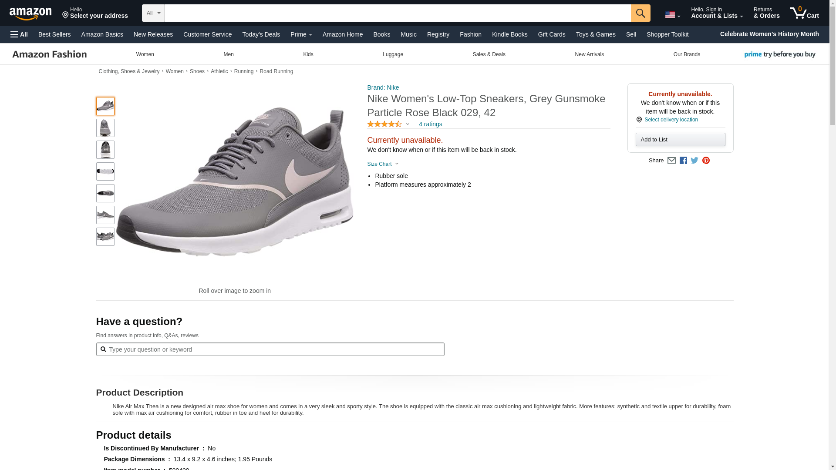Go to Amazon home logo
The height and width of the screenshot is (470, 836).
point(30,13)
